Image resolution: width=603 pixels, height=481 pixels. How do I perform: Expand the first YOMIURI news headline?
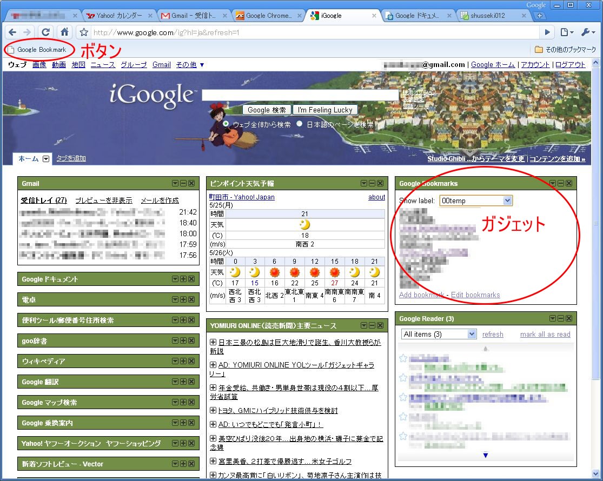tap(213, 342)
